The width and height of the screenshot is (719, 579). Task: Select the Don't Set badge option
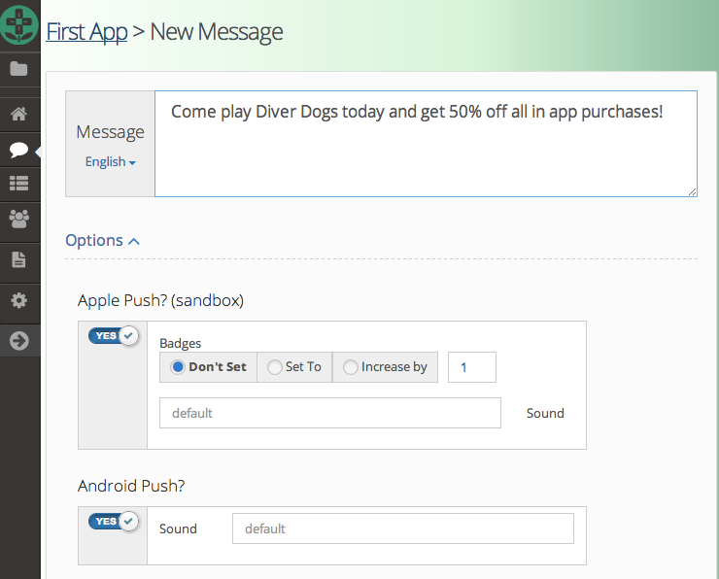(208, 367)
